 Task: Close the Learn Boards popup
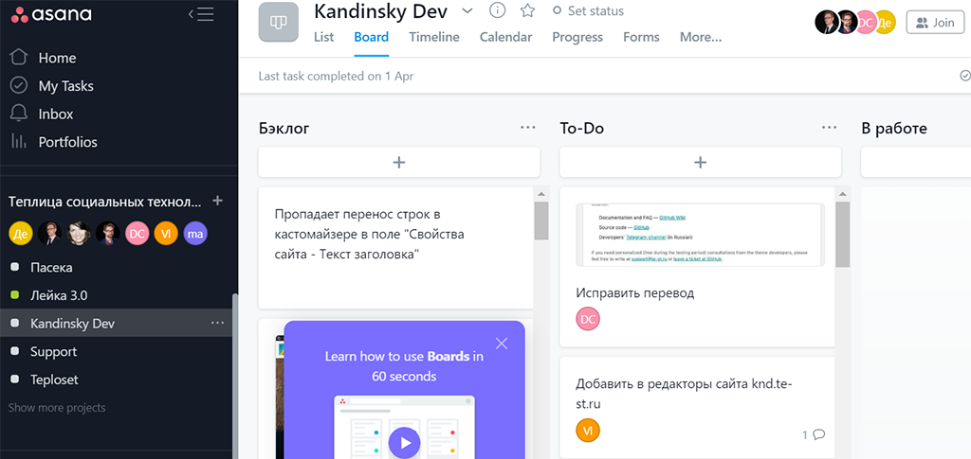[502, 344]
